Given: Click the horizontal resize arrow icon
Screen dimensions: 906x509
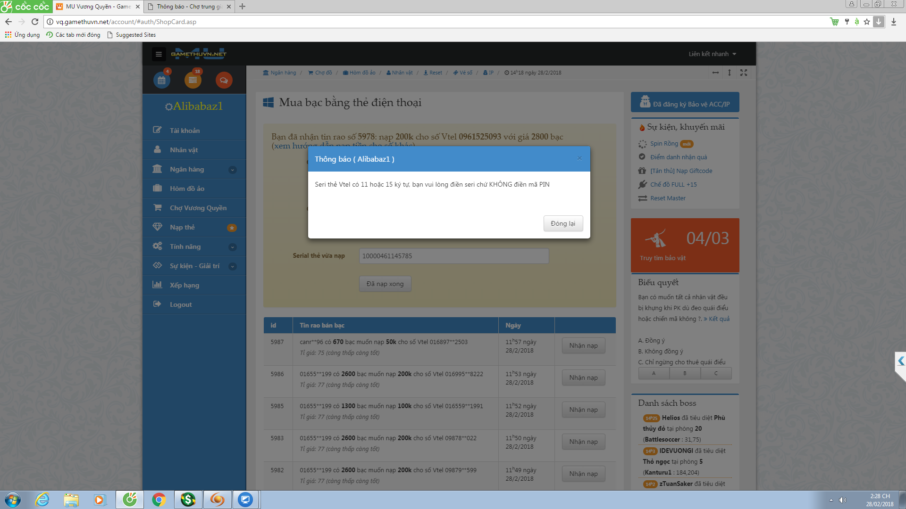Looking at the screenshot, I should click(715, 73).
